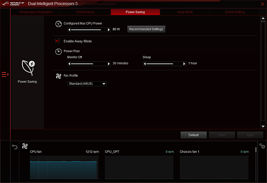Click the Power Saving label under the leaf
The height and width of the screenshot is (183, 267).
(x=27, y=82)
